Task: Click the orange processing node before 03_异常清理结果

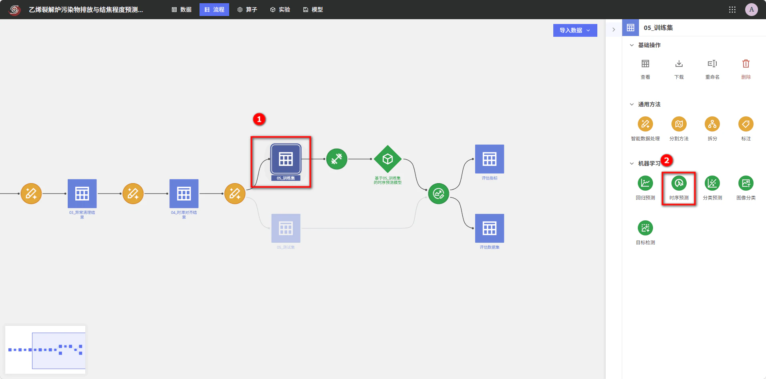Action: pyautogui.click(x=31, y=193)
